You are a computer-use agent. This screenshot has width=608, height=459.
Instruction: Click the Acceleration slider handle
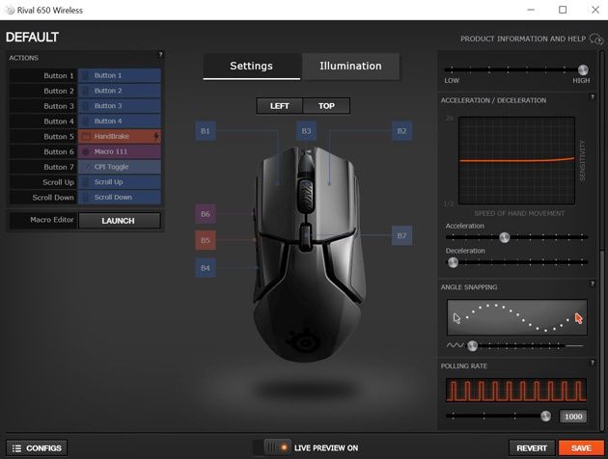click(x=504, y=237)
